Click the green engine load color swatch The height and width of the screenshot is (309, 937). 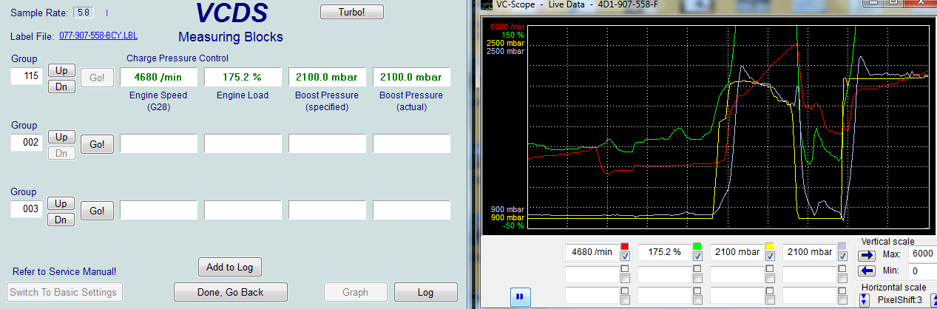pyautogui.click(x=697, y=246)
